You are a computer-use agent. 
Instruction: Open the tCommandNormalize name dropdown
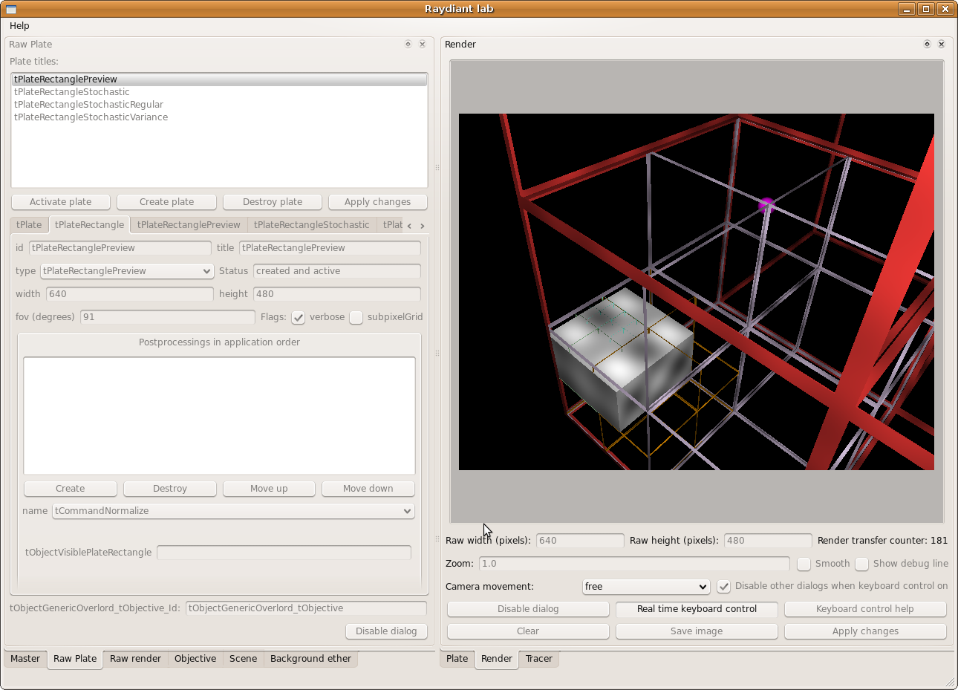coord(233,511)
